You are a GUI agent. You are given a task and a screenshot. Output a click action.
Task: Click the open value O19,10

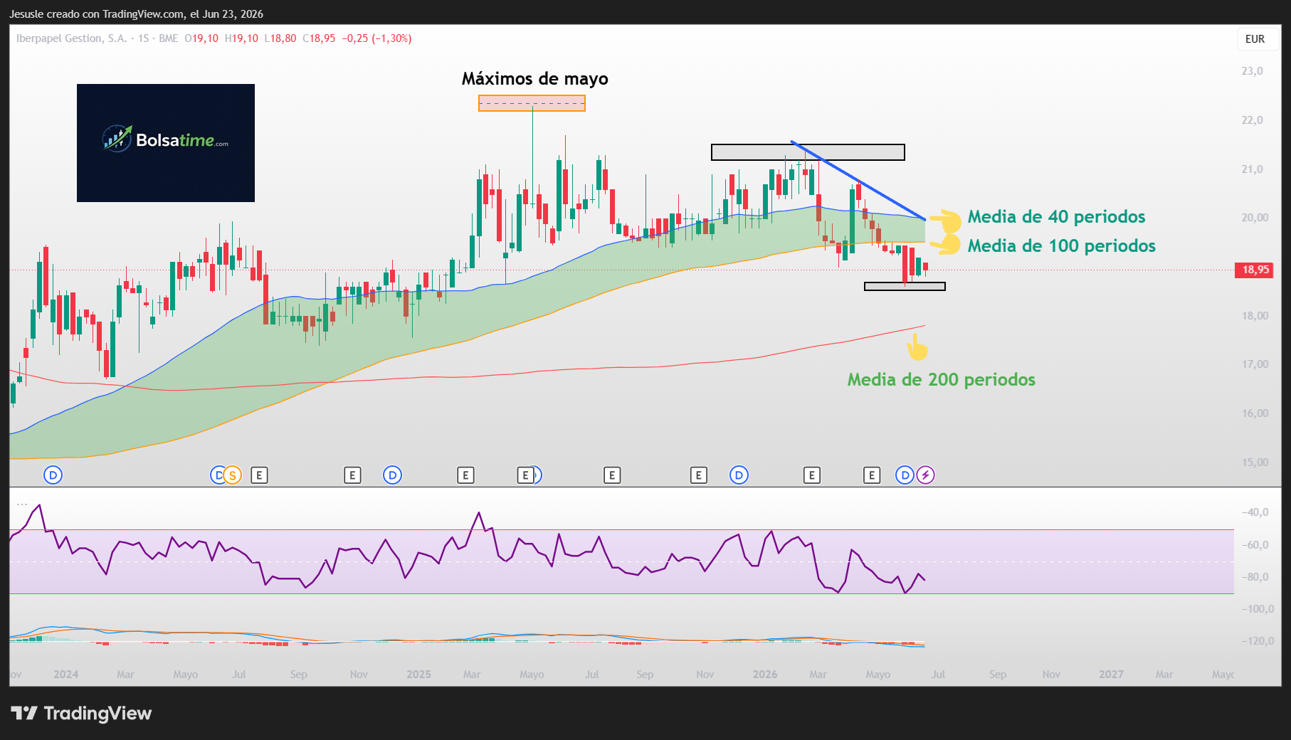[201, 38]
